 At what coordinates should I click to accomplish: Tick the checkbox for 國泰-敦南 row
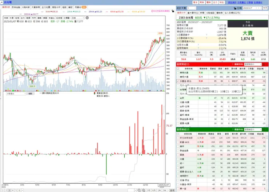pos(178,111)
